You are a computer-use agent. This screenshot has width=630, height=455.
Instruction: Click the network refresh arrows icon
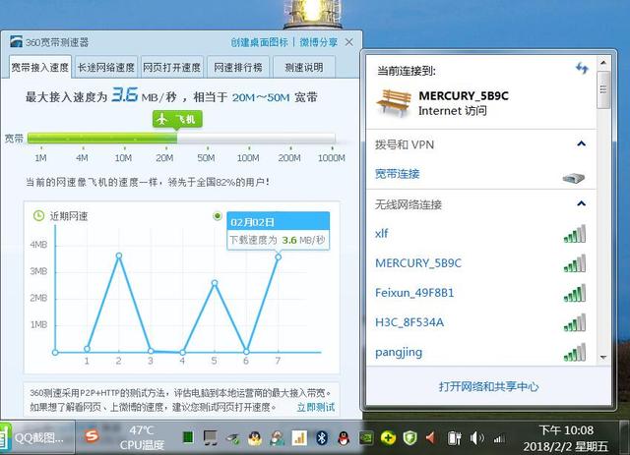pos(582,68)
